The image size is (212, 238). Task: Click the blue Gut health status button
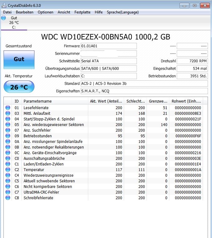pos(19,60)
